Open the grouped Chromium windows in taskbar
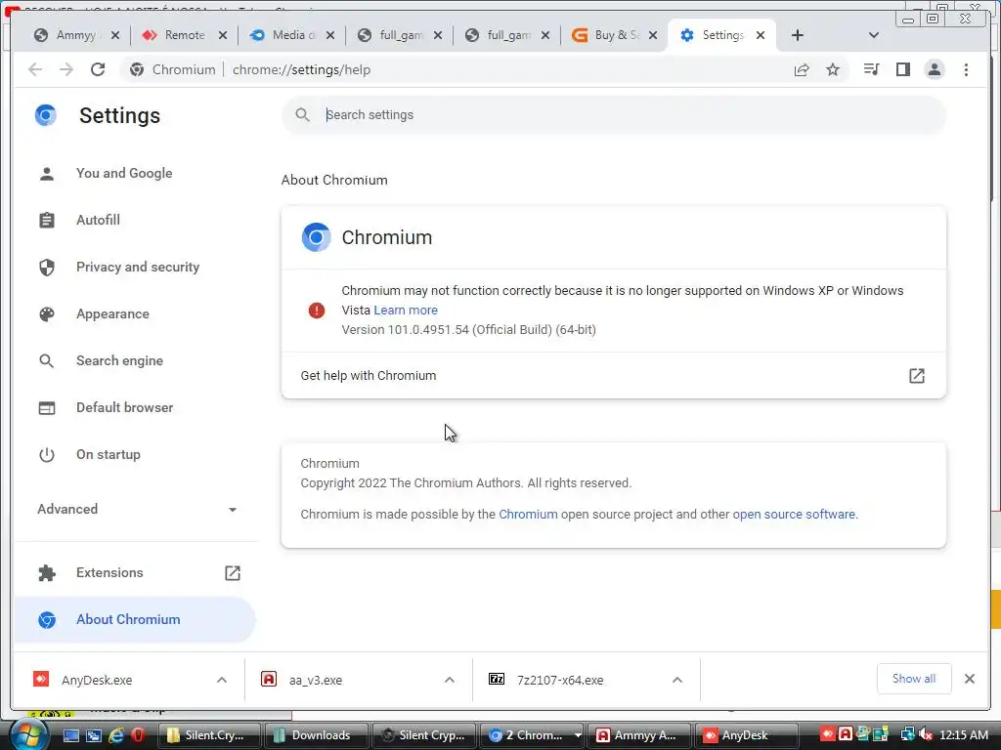Image resolution: width=1001 pixels, height=750 pixels. tap(531, 735)
